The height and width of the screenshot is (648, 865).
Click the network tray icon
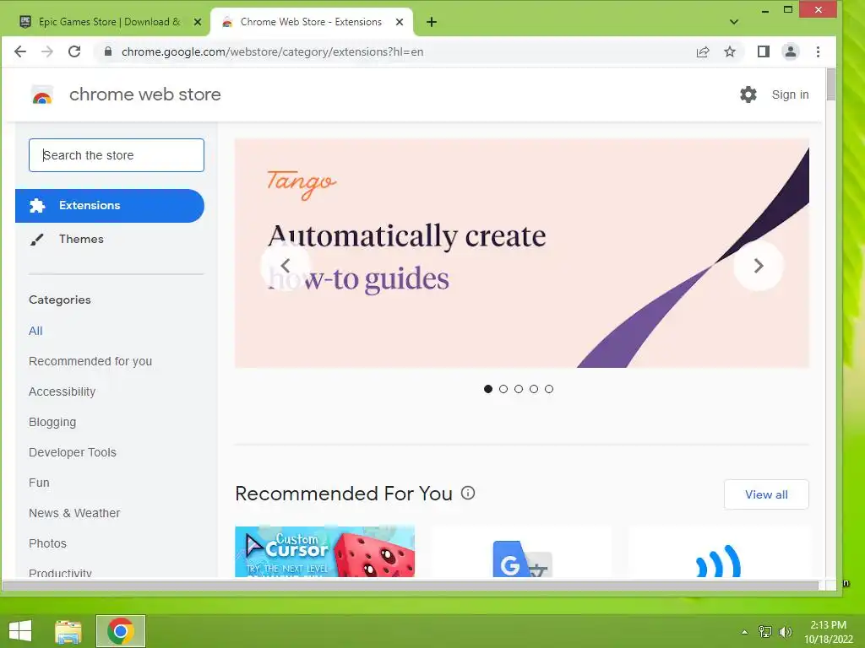point(765,631)
